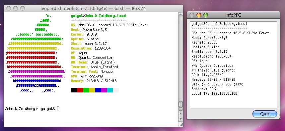
Task: Click the Terminal window's third title-bar button
Action: [23, 8]
